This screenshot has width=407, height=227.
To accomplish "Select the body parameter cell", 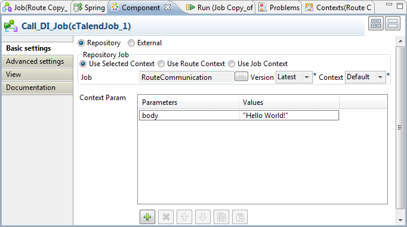I will 189,116.
